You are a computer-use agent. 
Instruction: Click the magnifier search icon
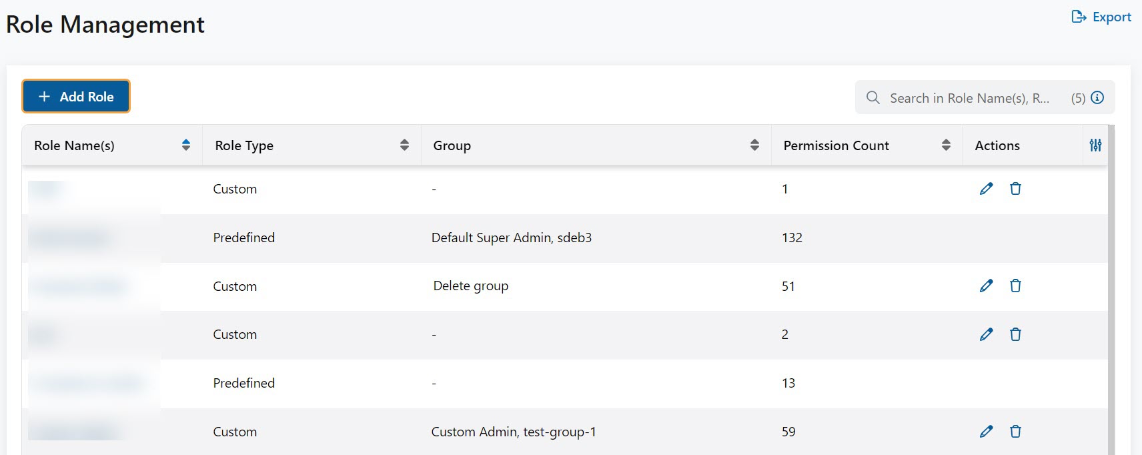tap(873, 98)
